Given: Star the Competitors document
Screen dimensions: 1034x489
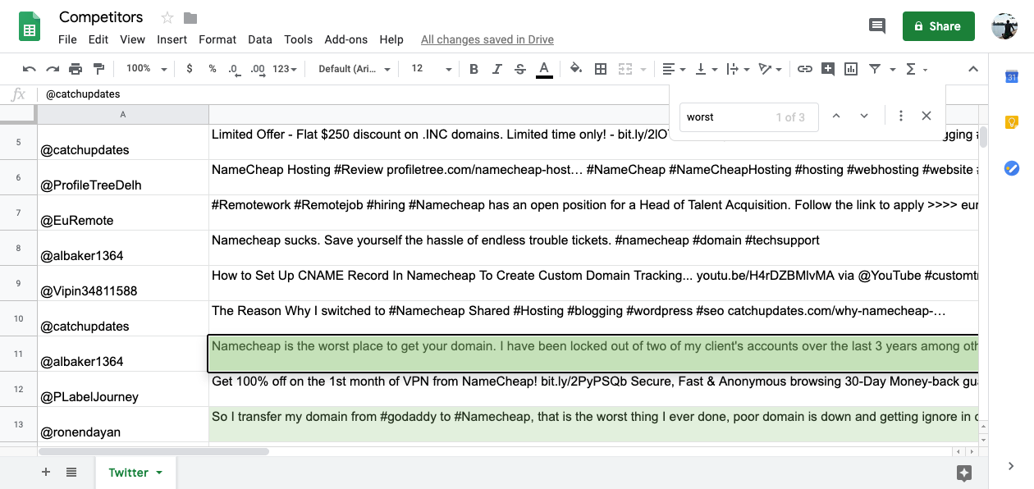Looking at the screenshot, I should [167, 17].
